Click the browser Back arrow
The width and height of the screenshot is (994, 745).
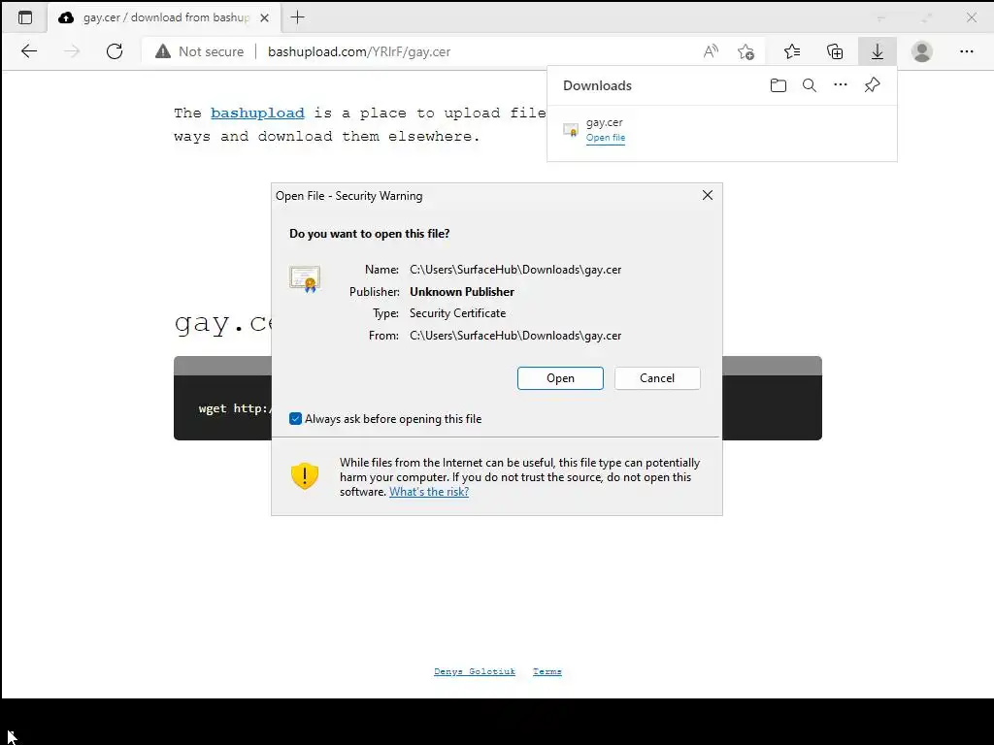pos(29,51)
